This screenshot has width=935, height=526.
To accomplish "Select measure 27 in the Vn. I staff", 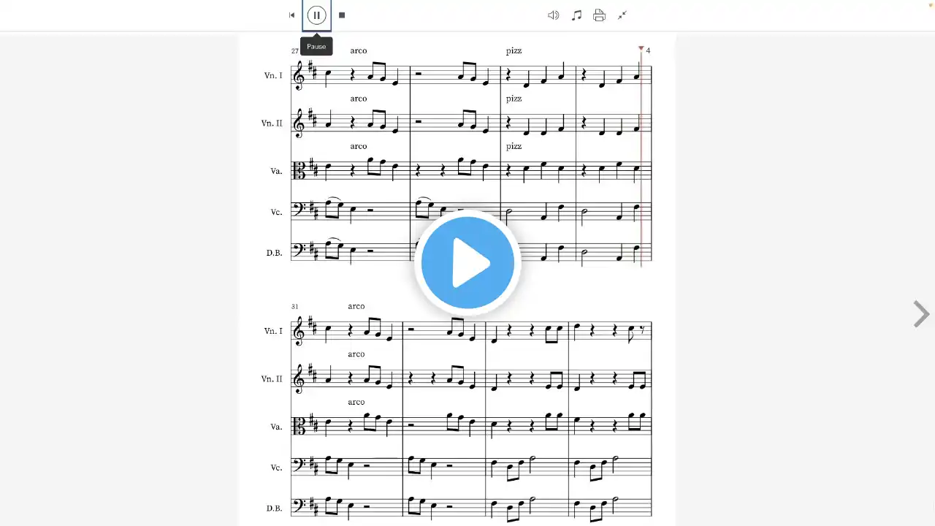I will point(351,76).
